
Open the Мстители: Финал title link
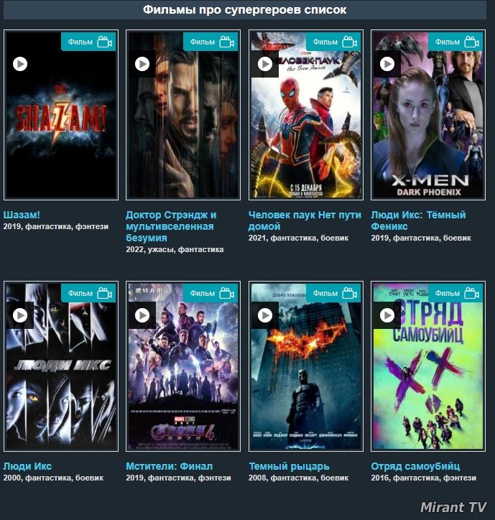170,466
